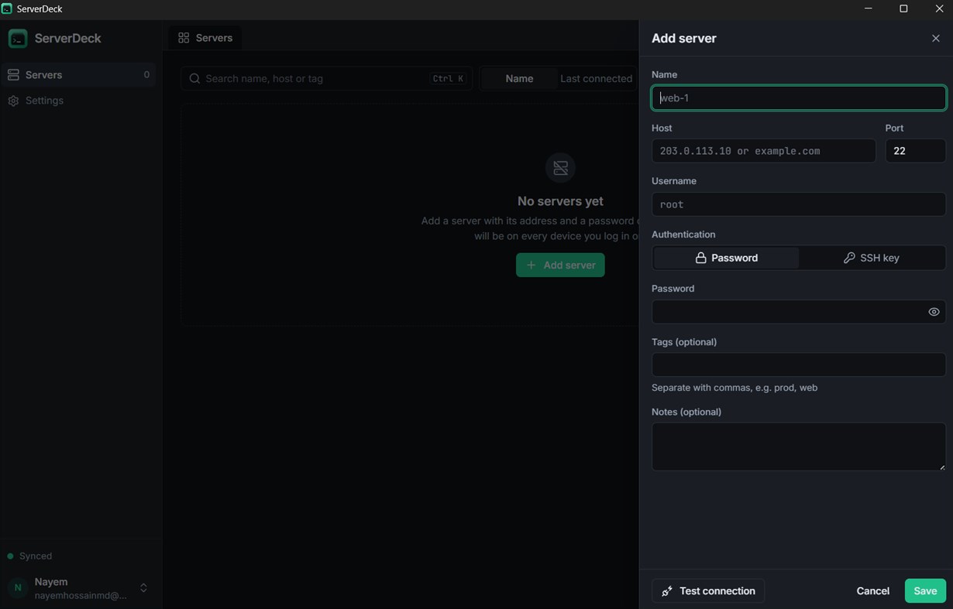
Task: Click the ServerDeck logo icon in sidebar
Action: [x=18, y=38]
